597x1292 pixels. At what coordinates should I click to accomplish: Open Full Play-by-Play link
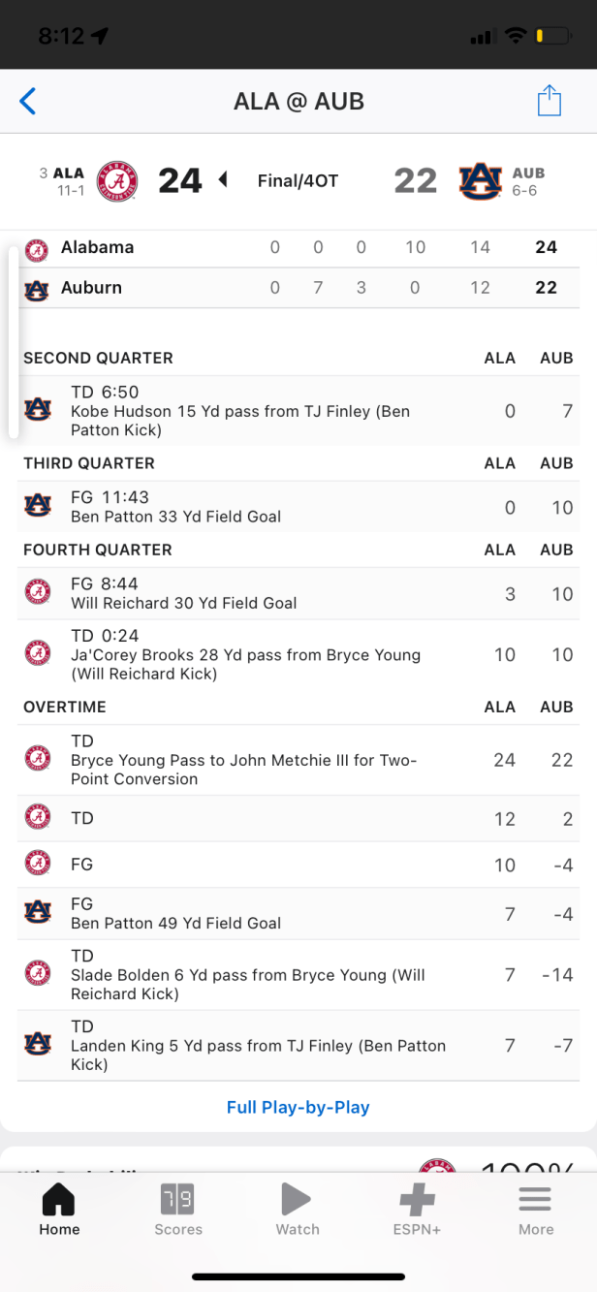[x=298, y=1107]
